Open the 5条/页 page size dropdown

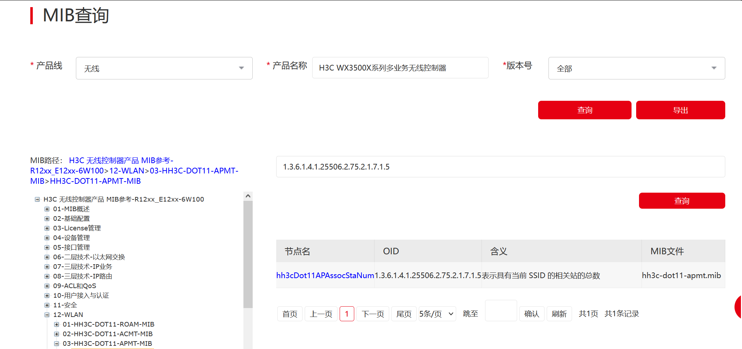(x=437, y=314)
